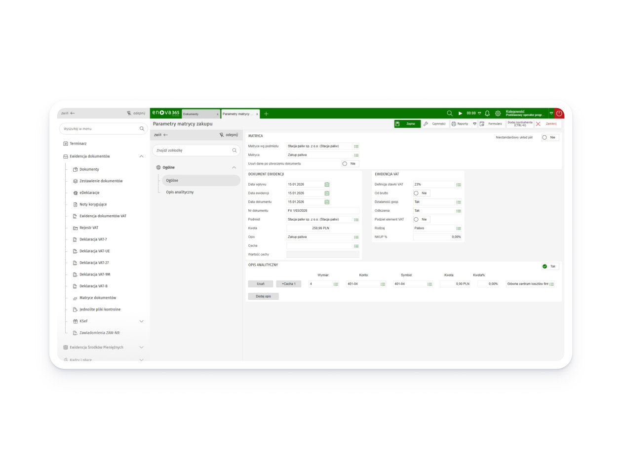This screenshot has height=469, width=622.
Task: Open the Raporty dropdown arrow
Action: pyautogui.click(x=474, y=124)
